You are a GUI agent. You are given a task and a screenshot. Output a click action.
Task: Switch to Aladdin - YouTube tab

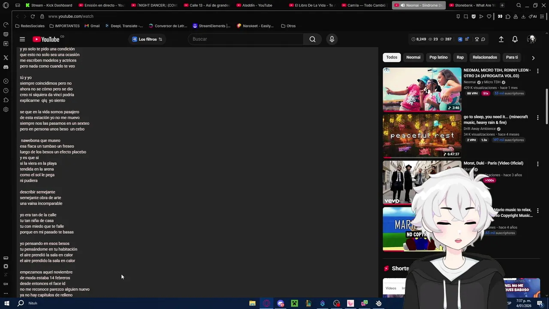(x=260, y=5)
